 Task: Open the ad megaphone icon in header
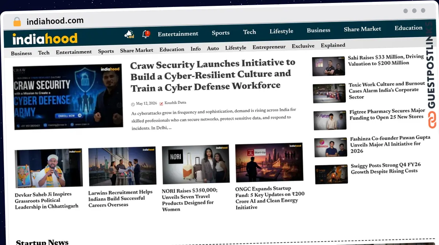point(129,34)
